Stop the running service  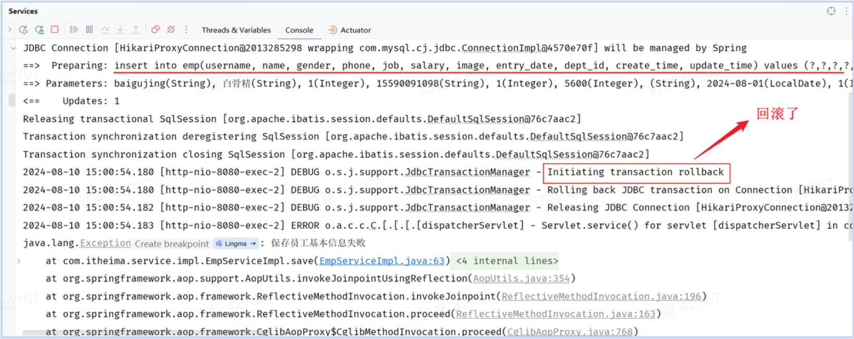55,30
